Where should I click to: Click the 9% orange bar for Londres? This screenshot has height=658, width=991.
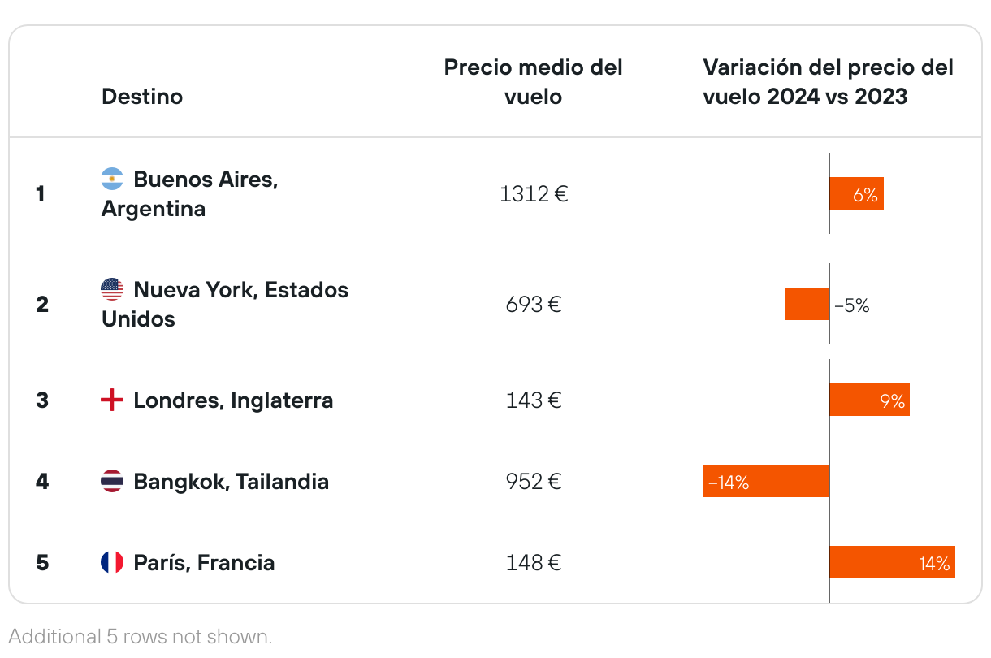point(869,400)
